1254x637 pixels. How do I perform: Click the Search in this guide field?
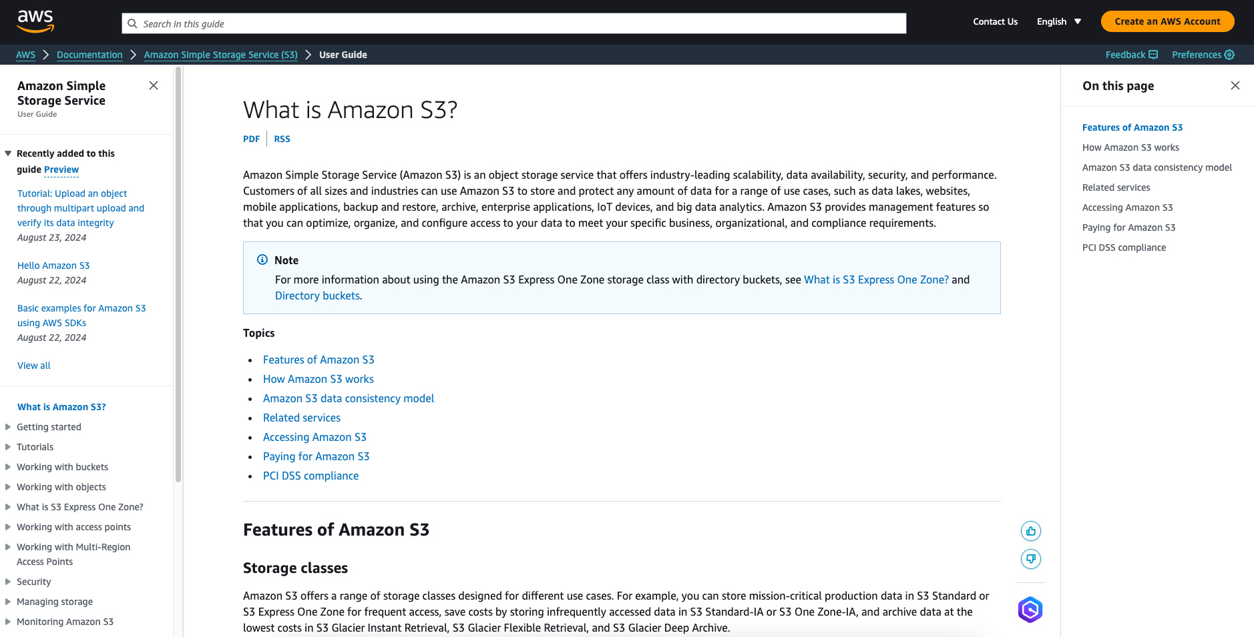(514, 23)
